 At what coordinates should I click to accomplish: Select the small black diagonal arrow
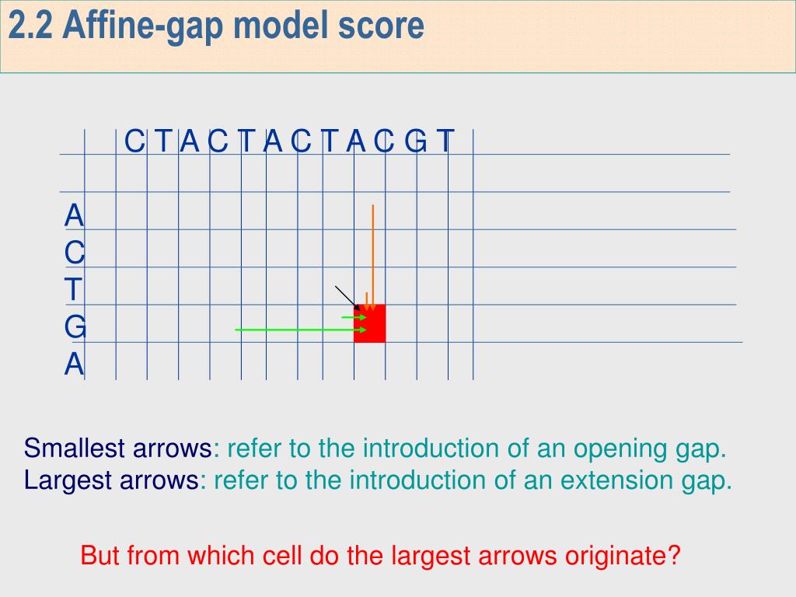pyautogui.click(x=347, y=298)
